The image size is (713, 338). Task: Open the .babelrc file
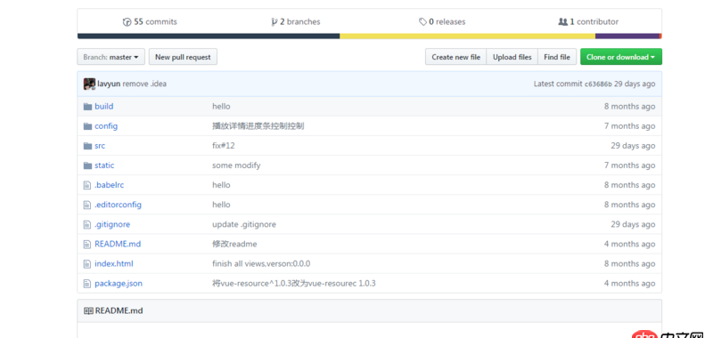109,185
